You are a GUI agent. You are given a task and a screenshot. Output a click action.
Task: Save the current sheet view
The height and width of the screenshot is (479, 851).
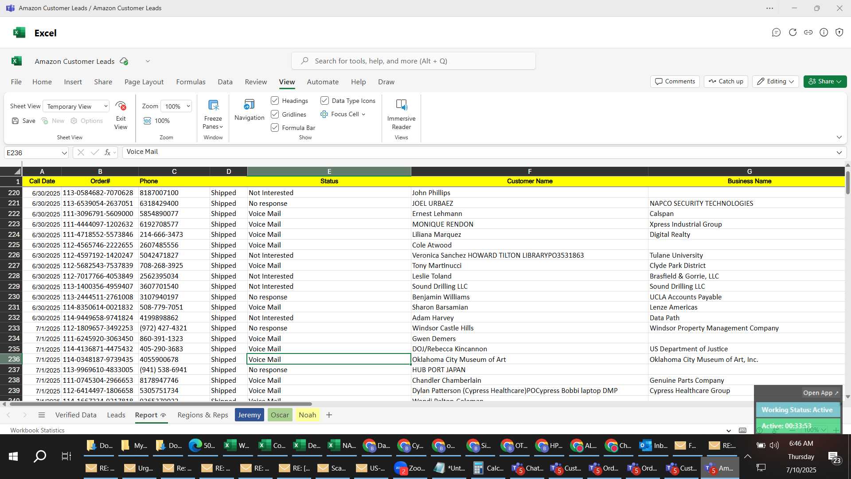[x=23, y=121]
